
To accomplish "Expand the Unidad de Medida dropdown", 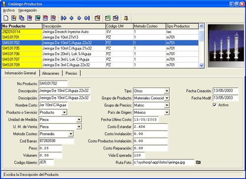I will (79, 119).
